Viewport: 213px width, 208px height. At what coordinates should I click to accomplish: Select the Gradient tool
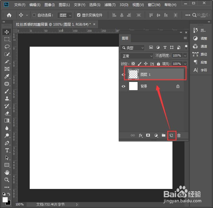click(x=7, y=121)
